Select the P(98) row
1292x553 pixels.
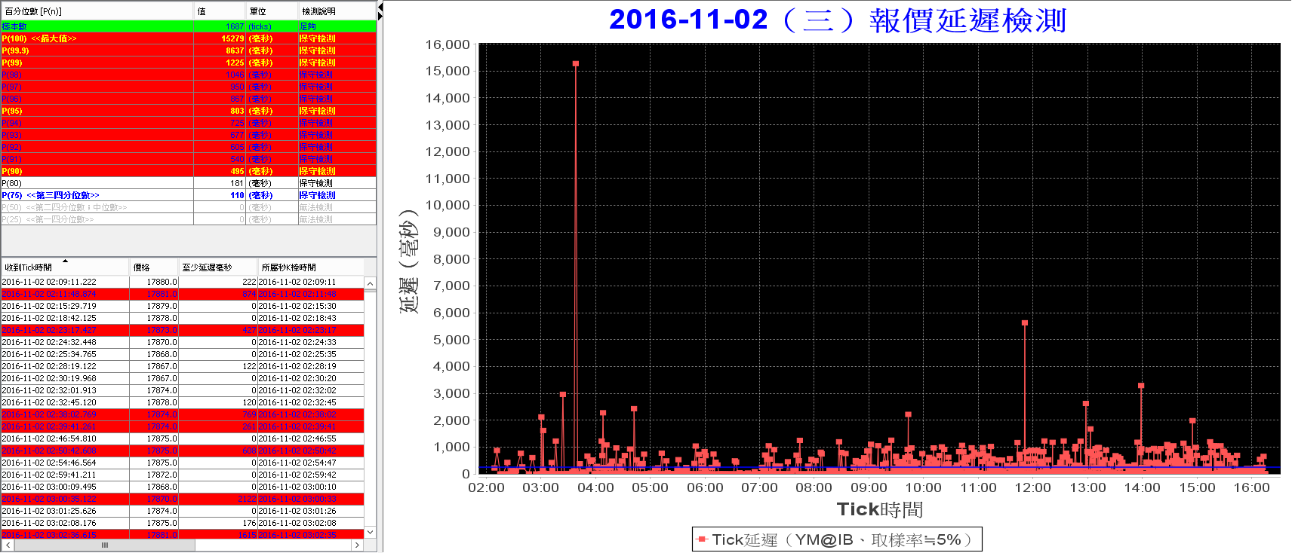189,75
